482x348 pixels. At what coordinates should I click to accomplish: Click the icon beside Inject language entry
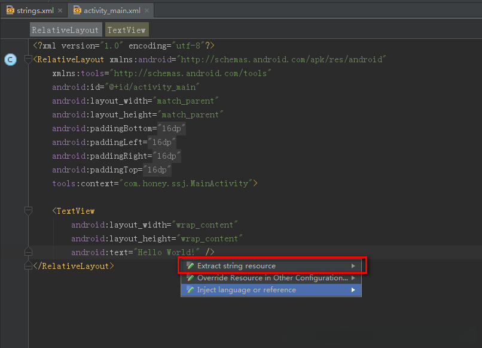pyautogui.click(x=190, y=290)
